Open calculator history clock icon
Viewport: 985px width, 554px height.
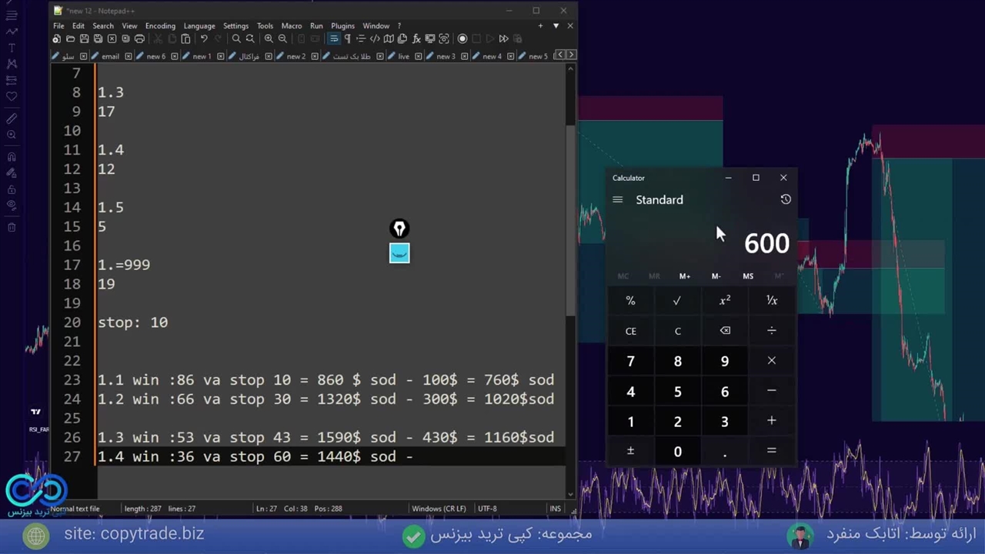click(785, 199)
